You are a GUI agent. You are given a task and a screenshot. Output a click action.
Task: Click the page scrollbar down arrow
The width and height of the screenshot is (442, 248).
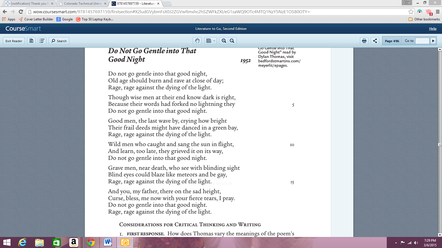[440, 235]
